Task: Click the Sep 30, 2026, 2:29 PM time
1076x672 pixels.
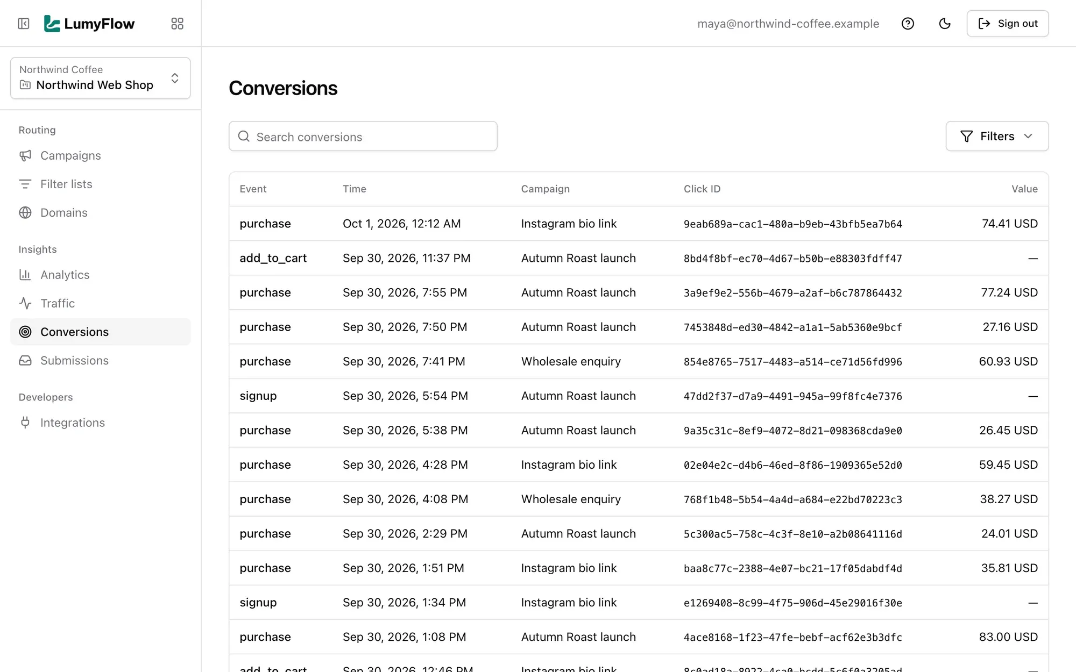Action: tap(405, 533)
